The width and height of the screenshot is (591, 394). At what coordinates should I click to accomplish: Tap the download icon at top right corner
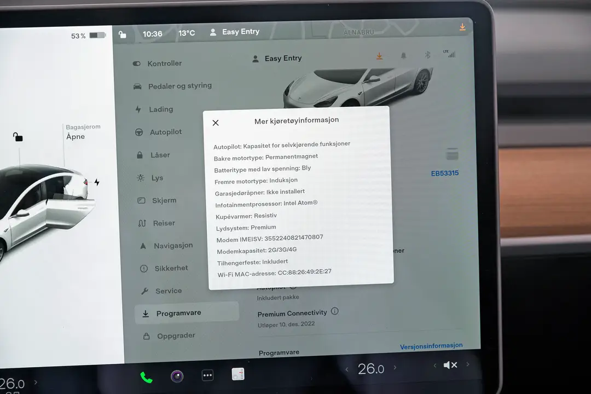pos(462,27)
